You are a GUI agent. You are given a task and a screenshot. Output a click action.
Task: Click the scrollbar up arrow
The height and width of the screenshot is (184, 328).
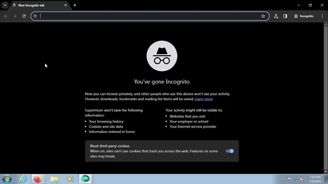click(x=326, y=25)
